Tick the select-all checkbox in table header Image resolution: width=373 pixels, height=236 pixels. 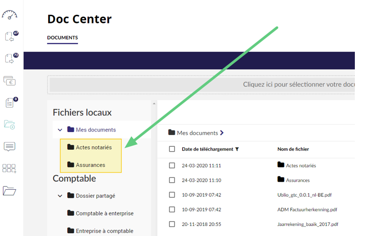point(172,149)
